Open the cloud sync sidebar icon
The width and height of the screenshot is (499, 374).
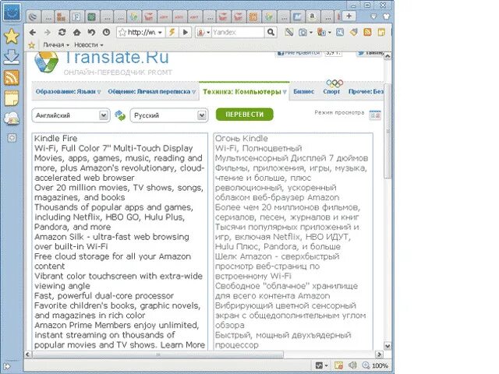[x=12, y=118]
